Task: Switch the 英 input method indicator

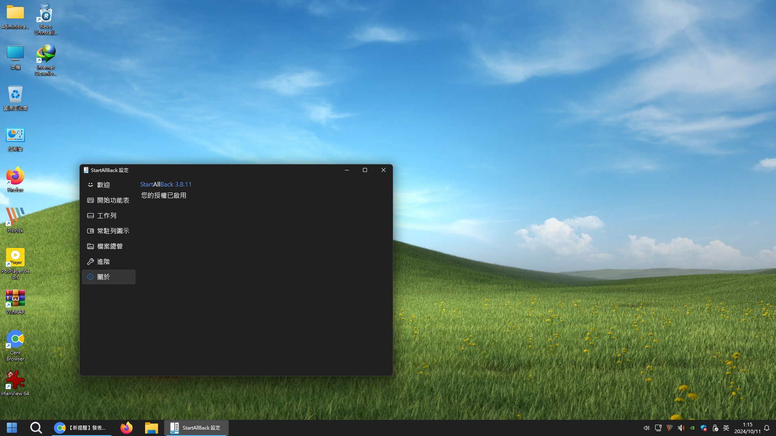Action: point(726,428)
